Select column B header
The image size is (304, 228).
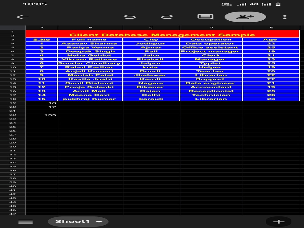tap(90, 28)
